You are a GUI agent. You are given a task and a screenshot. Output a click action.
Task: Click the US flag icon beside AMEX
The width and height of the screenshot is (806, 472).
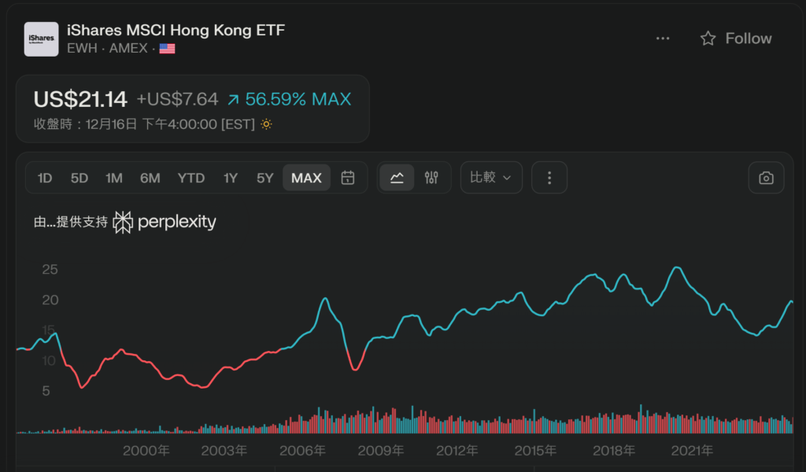167,49
